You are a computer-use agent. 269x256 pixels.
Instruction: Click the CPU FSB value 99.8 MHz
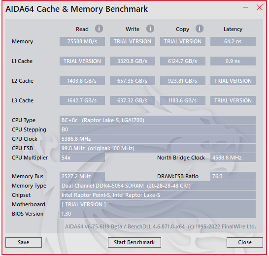(x=158, y=148)
